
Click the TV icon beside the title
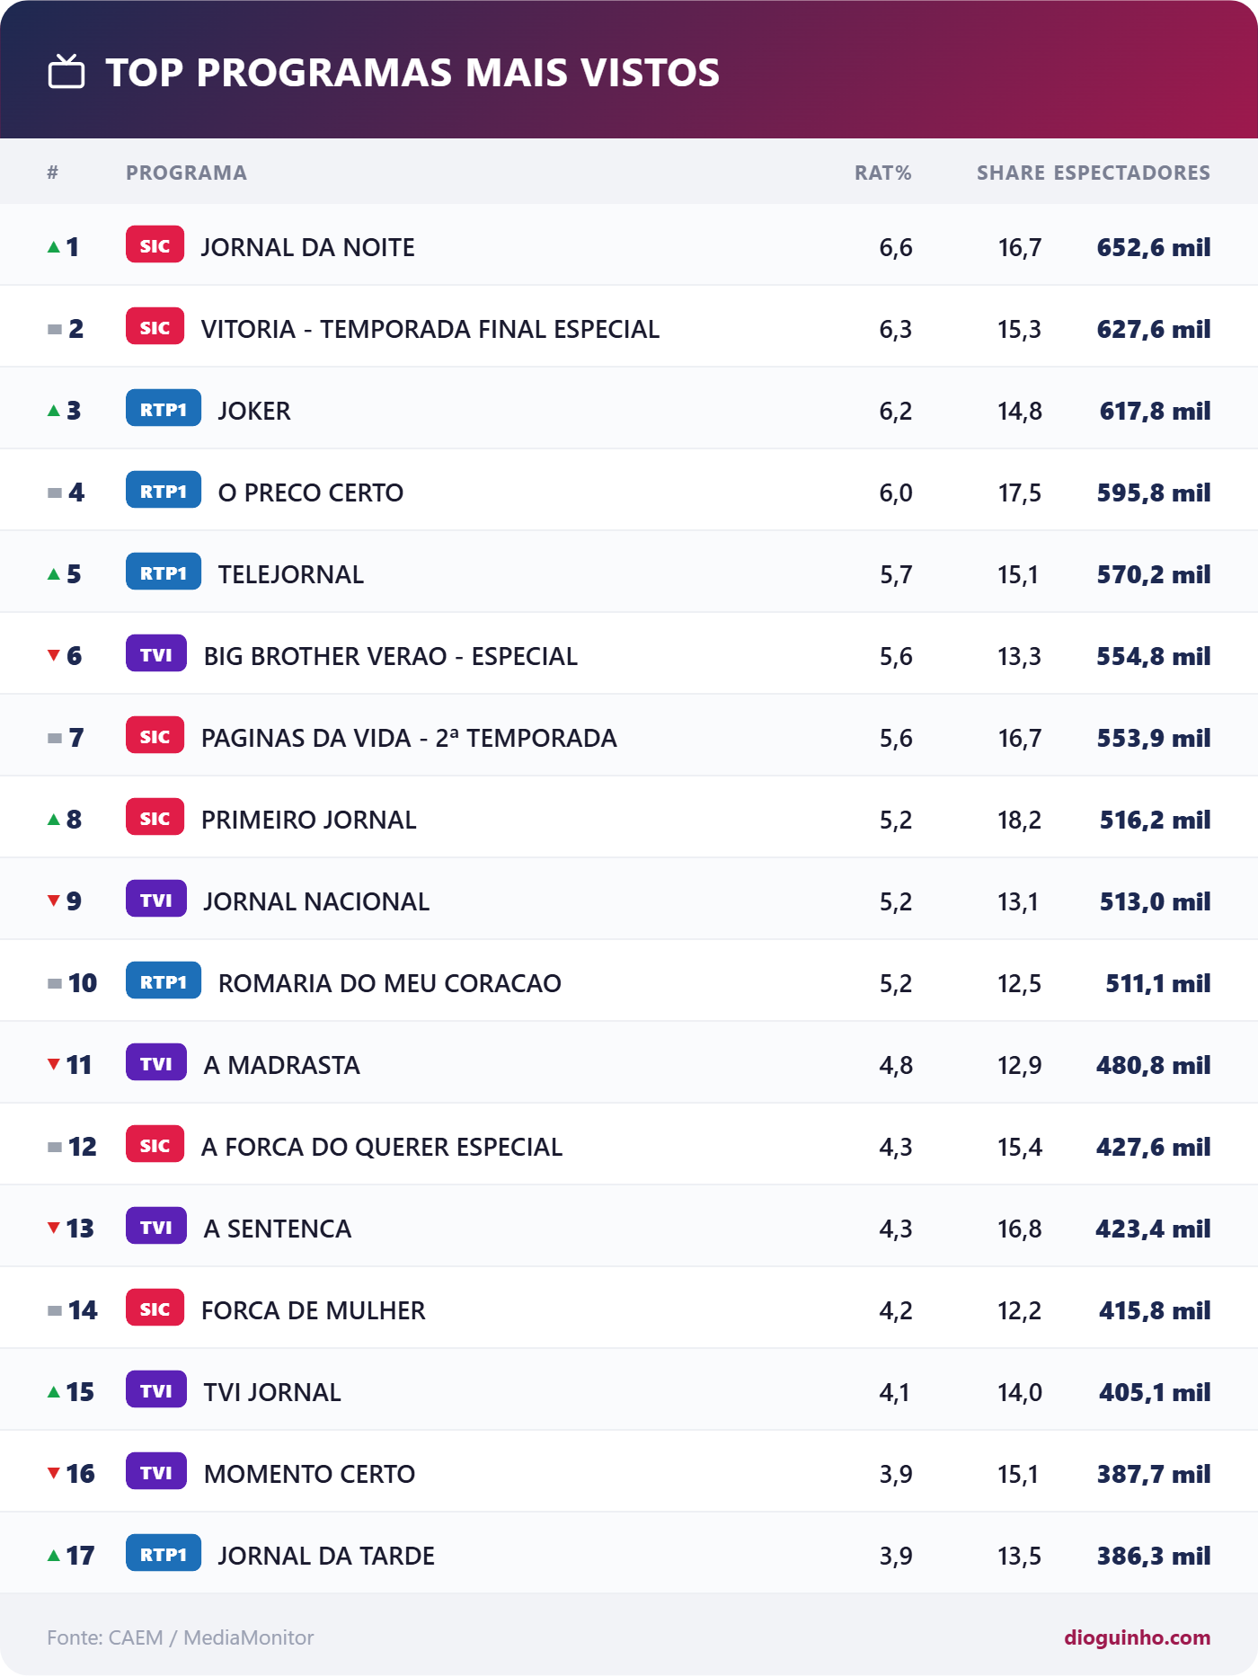(66, 71)
